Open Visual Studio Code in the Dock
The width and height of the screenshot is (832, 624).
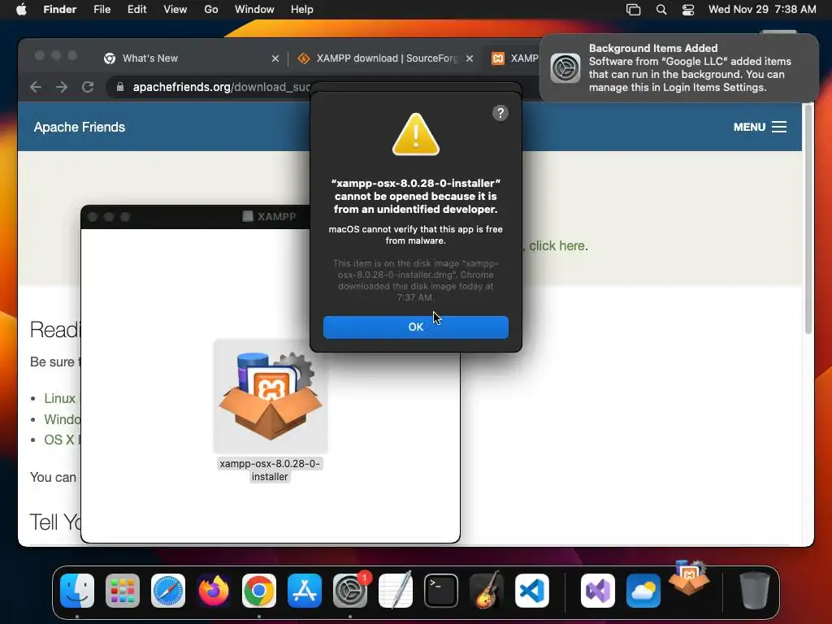pyautogui.click(x=532, y=590)
